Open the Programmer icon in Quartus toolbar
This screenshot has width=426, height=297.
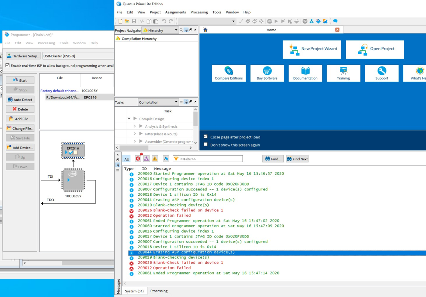(318, 21)
